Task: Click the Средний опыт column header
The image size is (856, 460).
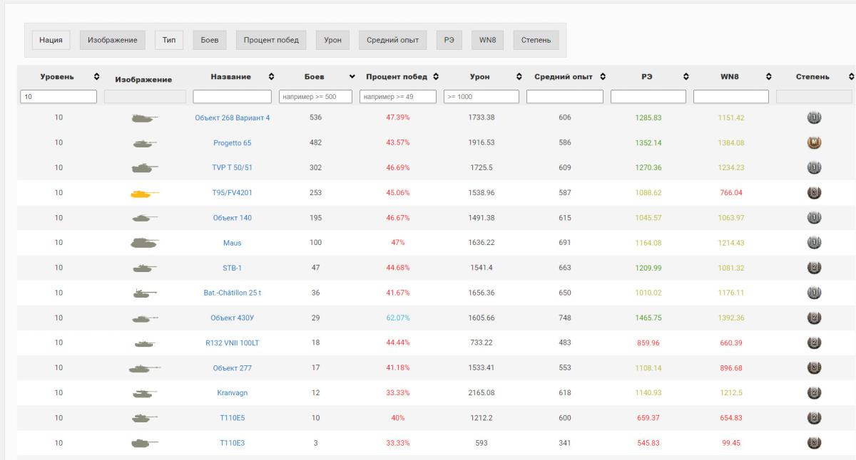Action: click(565, 76)
